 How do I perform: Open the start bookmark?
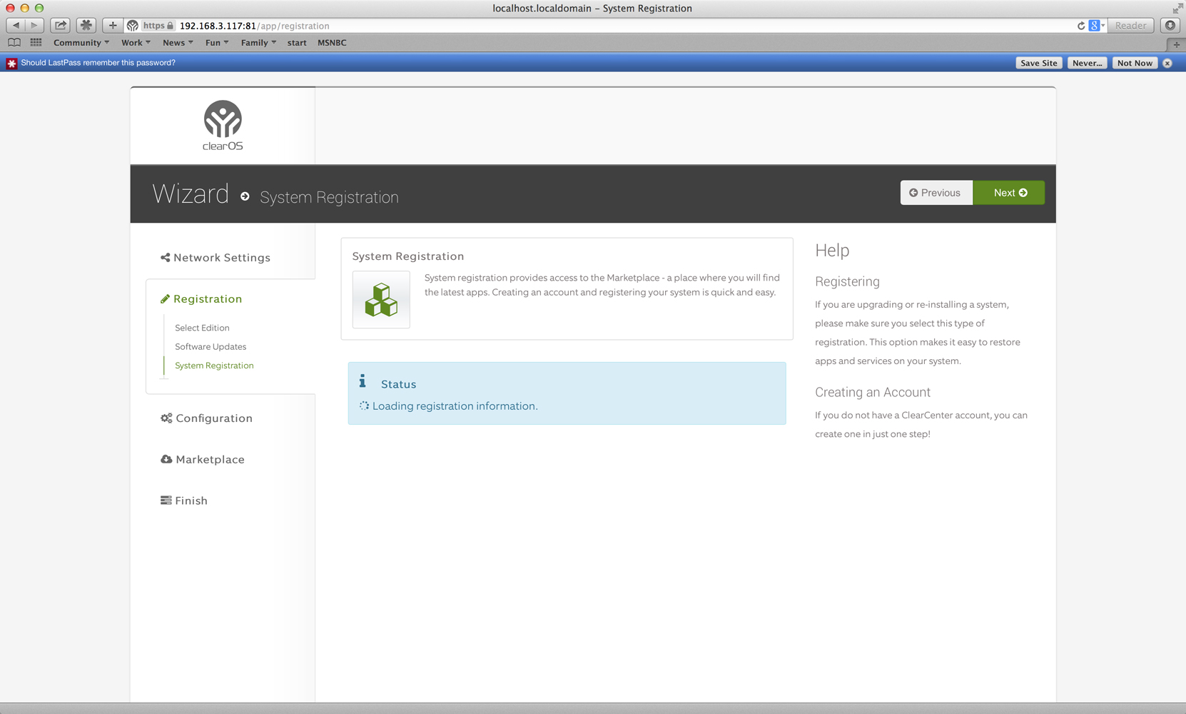click(x=297, y=43)
